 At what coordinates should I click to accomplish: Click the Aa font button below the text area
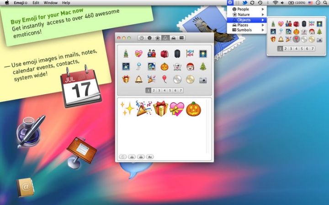coord(150,157)
